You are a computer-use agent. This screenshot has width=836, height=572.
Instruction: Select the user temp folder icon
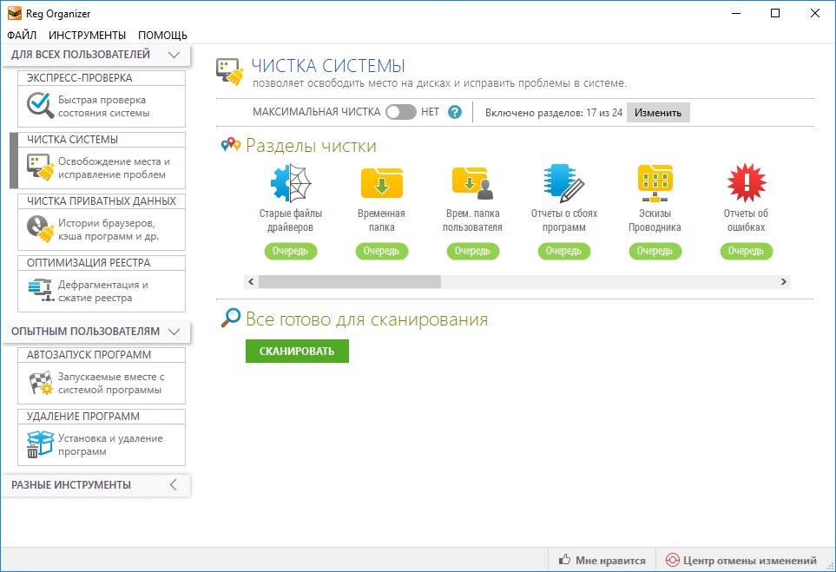(472, 183)
